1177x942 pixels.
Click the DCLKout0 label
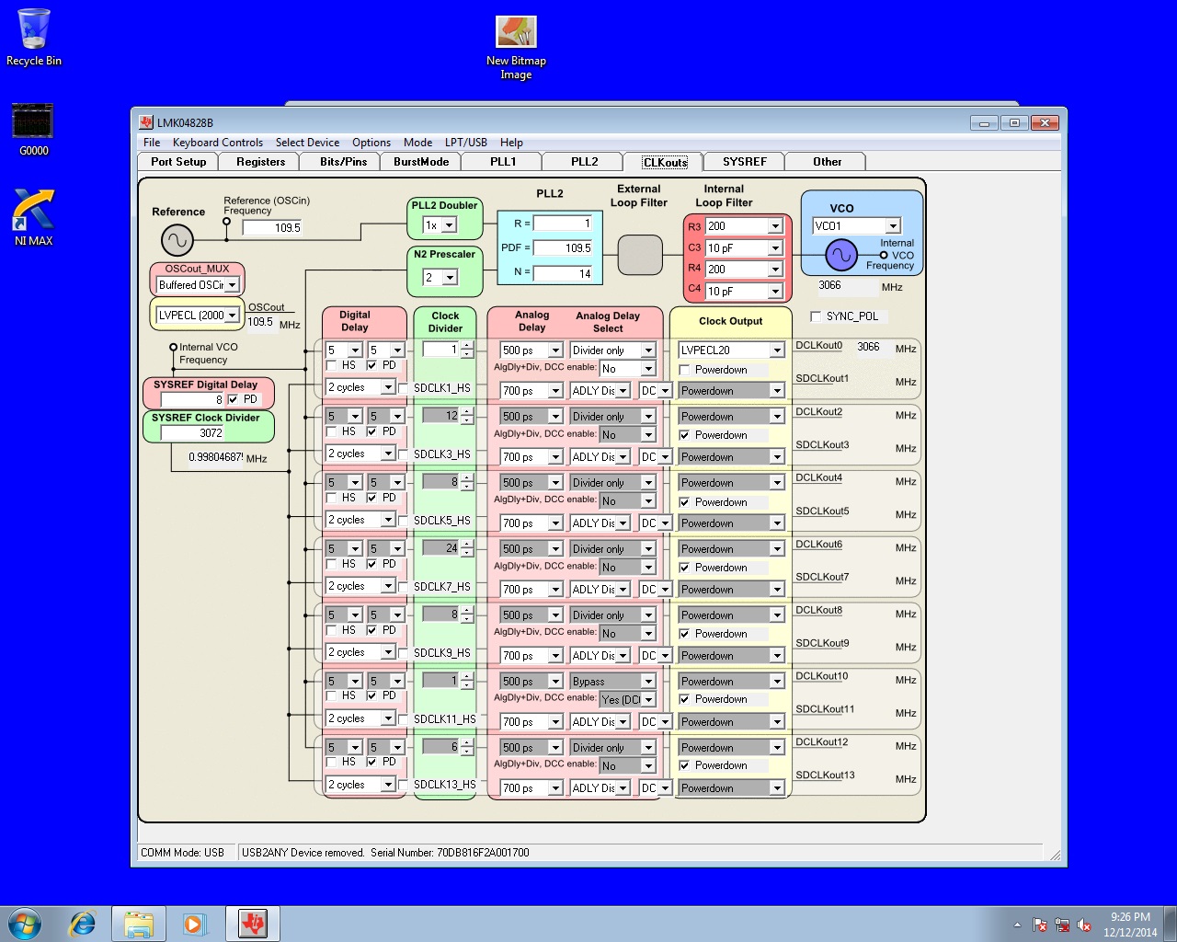(x=818, y=346)
